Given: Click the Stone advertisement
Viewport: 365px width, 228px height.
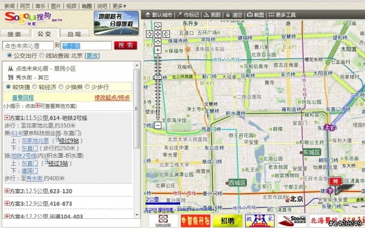Looking at the screenshot, I should pos(291,221).
